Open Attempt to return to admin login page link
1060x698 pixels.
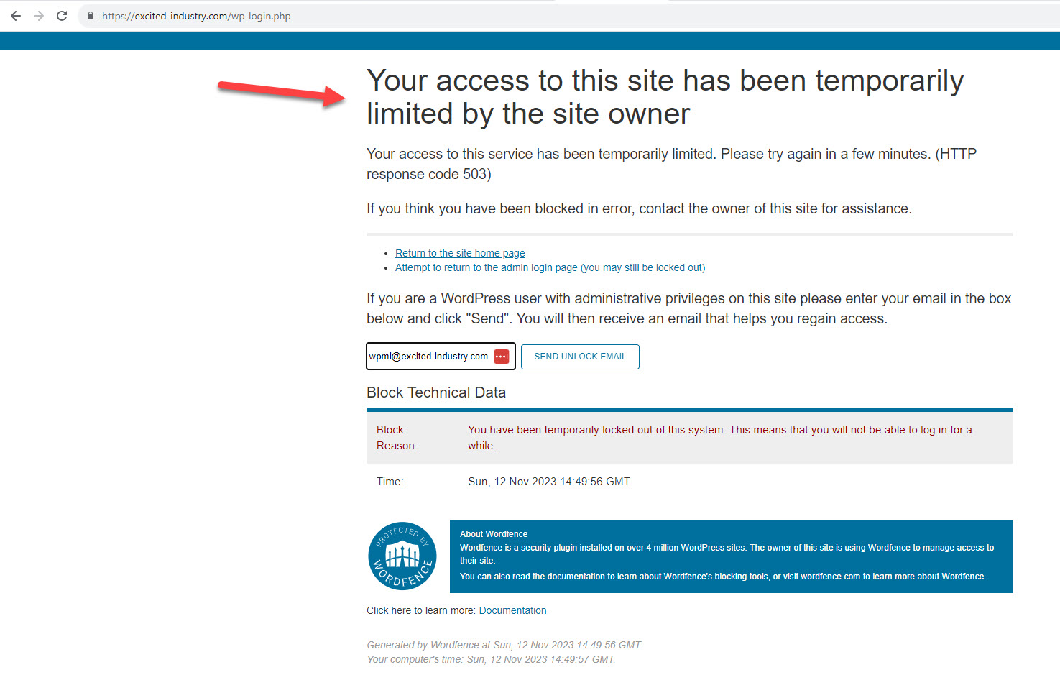(550, 267)
